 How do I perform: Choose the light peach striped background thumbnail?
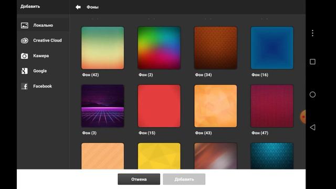(x=103, y=156)
